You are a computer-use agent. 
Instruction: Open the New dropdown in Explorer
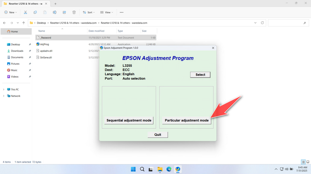point(11,12)
